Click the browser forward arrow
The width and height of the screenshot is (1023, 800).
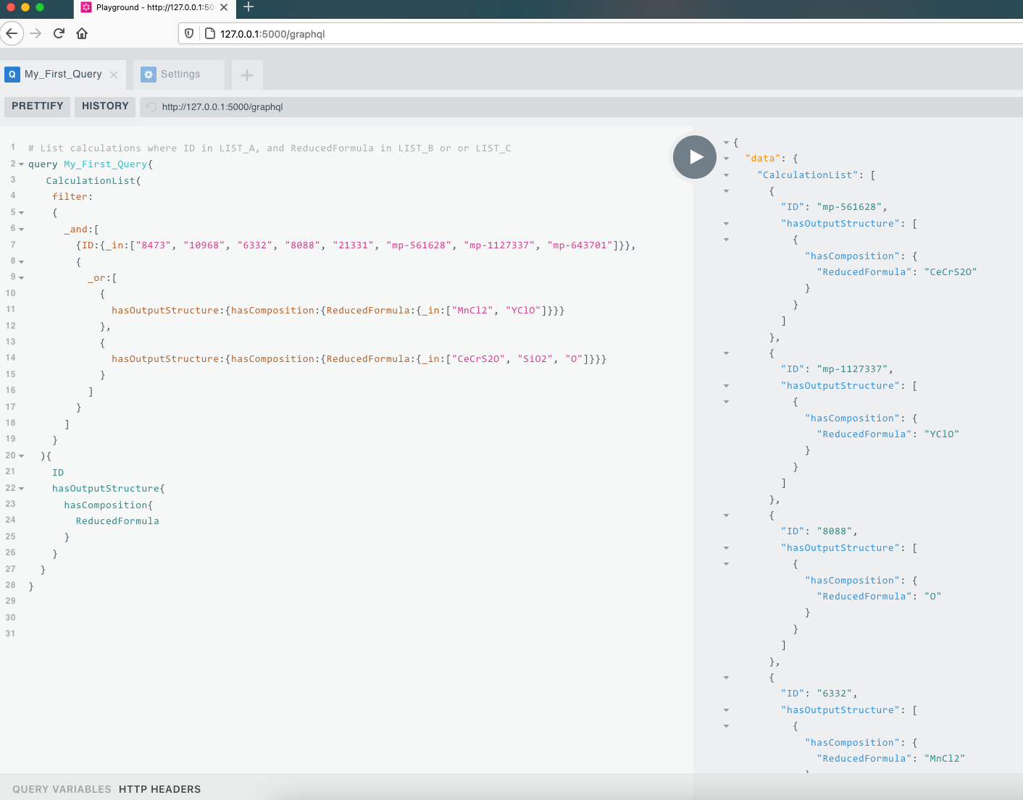click(36, 33)
